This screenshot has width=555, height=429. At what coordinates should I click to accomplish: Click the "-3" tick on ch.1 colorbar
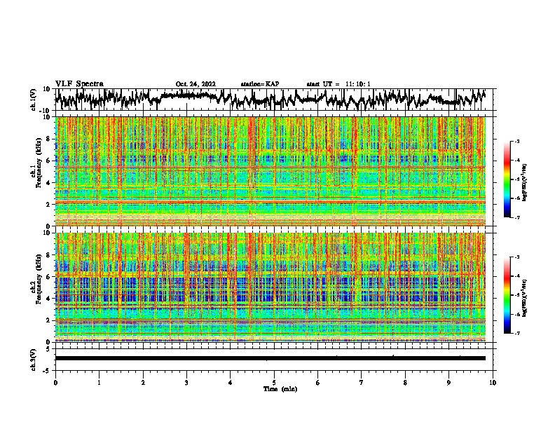(x=516, y=141)
